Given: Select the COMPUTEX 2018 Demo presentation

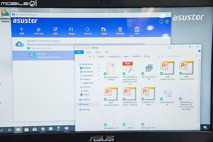Looking at the screenshot, I should (149, 97).
